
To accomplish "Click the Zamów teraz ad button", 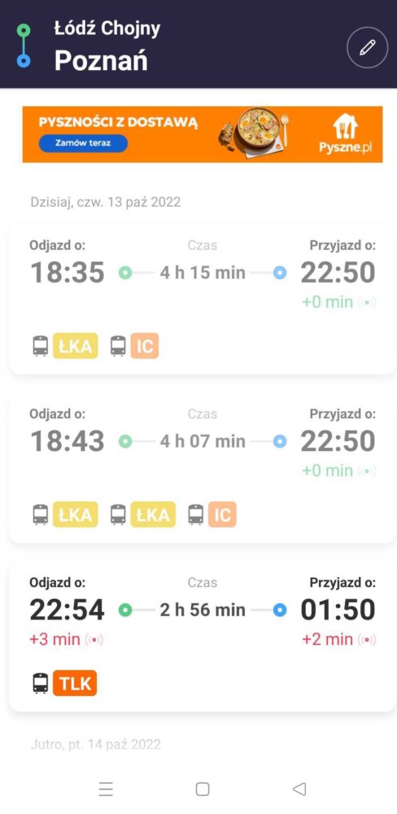I will coord(83,142).
